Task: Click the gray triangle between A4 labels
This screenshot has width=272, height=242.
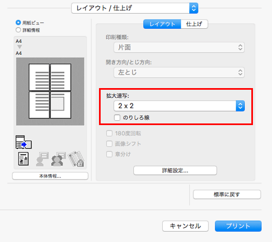Action: 20,47
